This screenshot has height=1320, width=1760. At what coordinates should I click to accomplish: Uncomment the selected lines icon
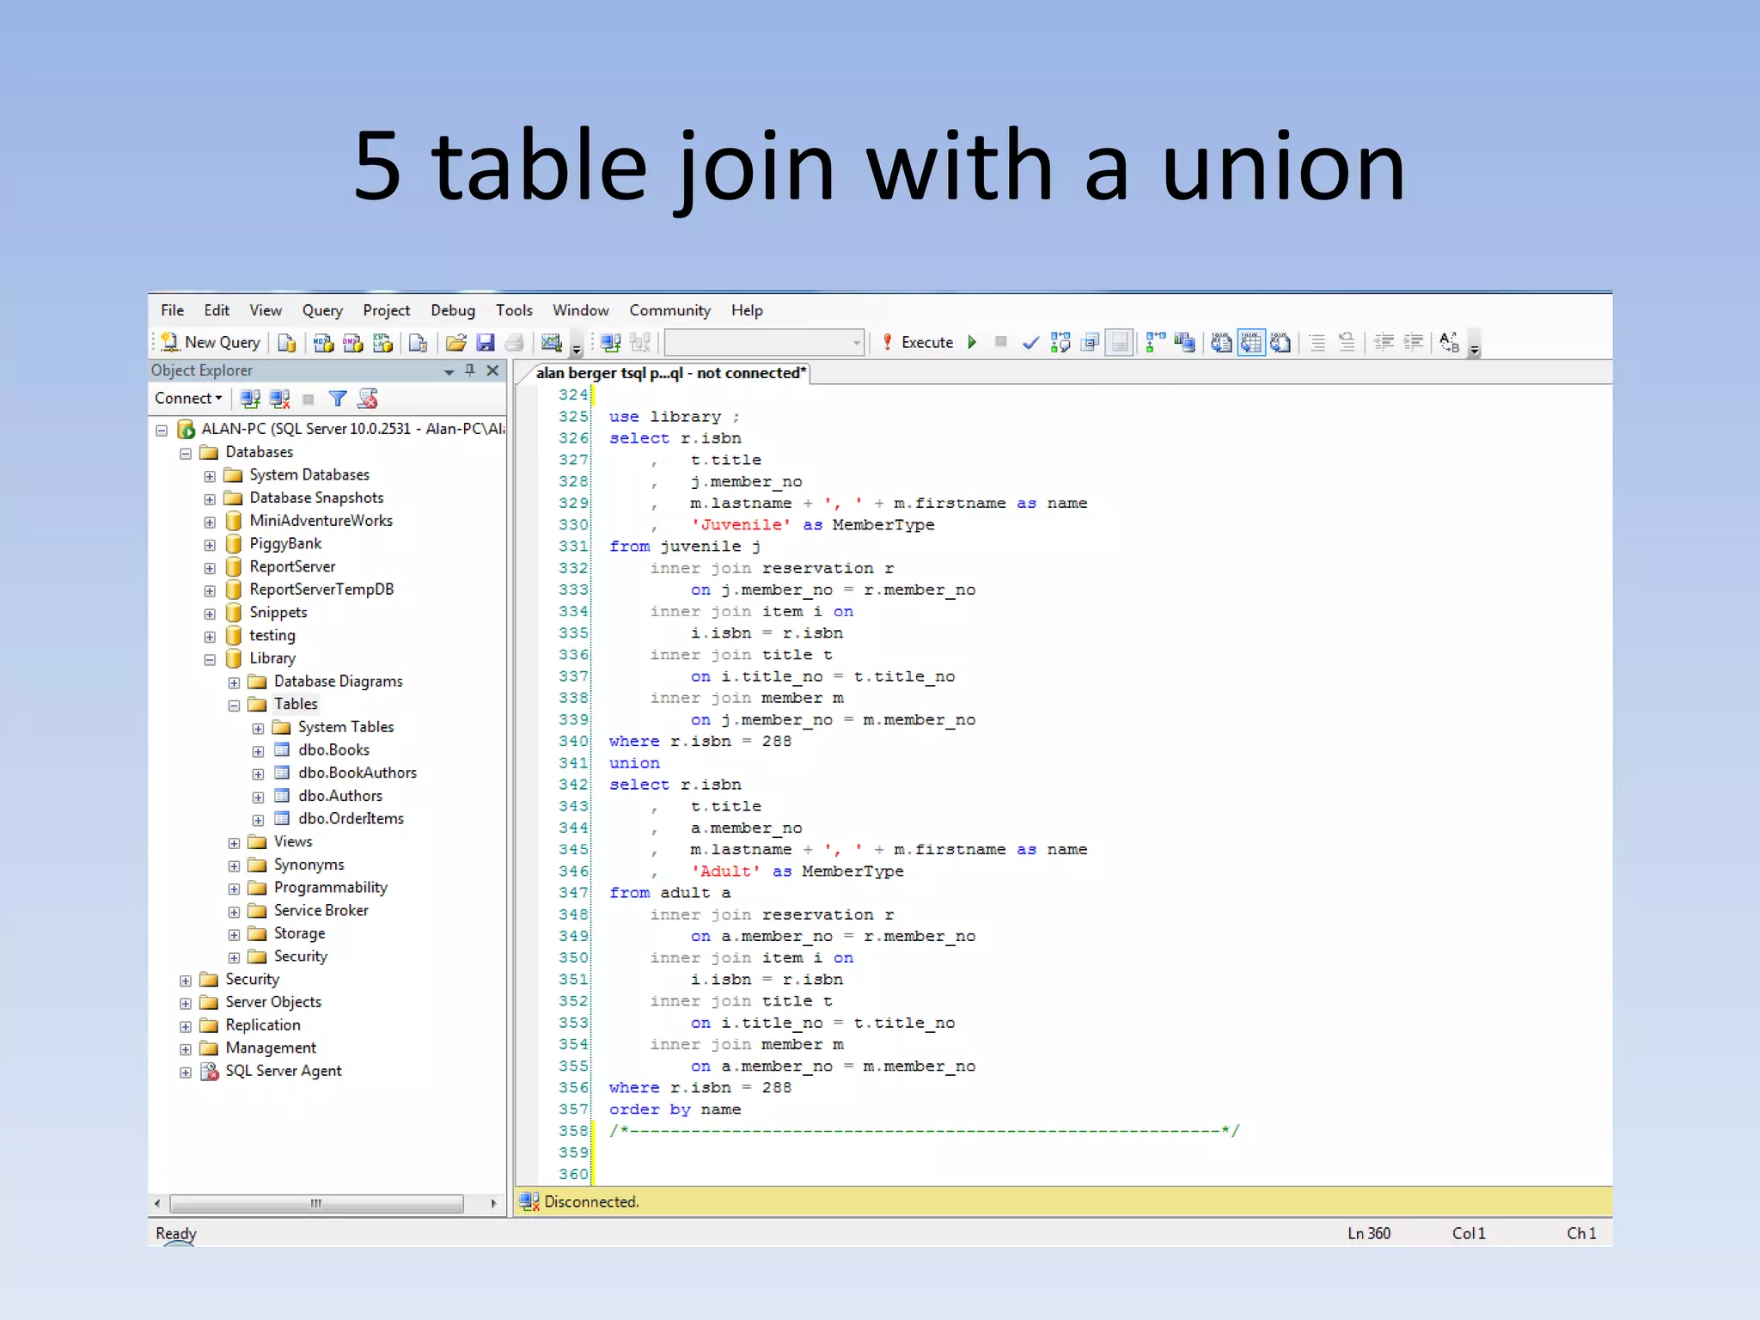(1347, 343)
